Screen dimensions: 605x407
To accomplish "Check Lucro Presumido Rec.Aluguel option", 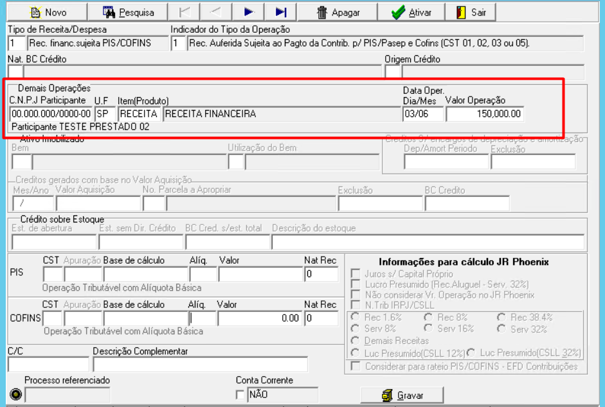I will [356, 284].
